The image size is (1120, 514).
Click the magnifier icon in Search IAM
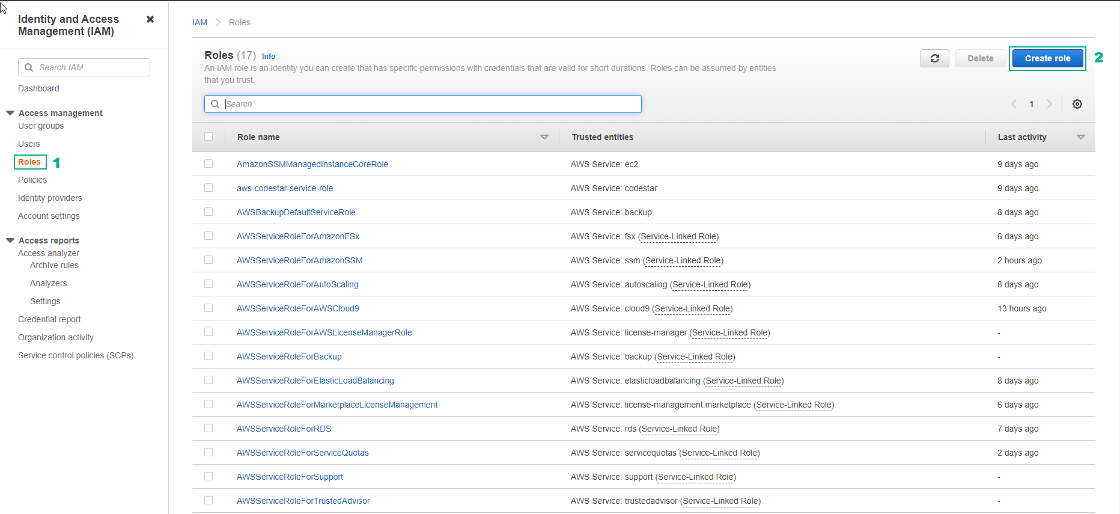(29, 67)
